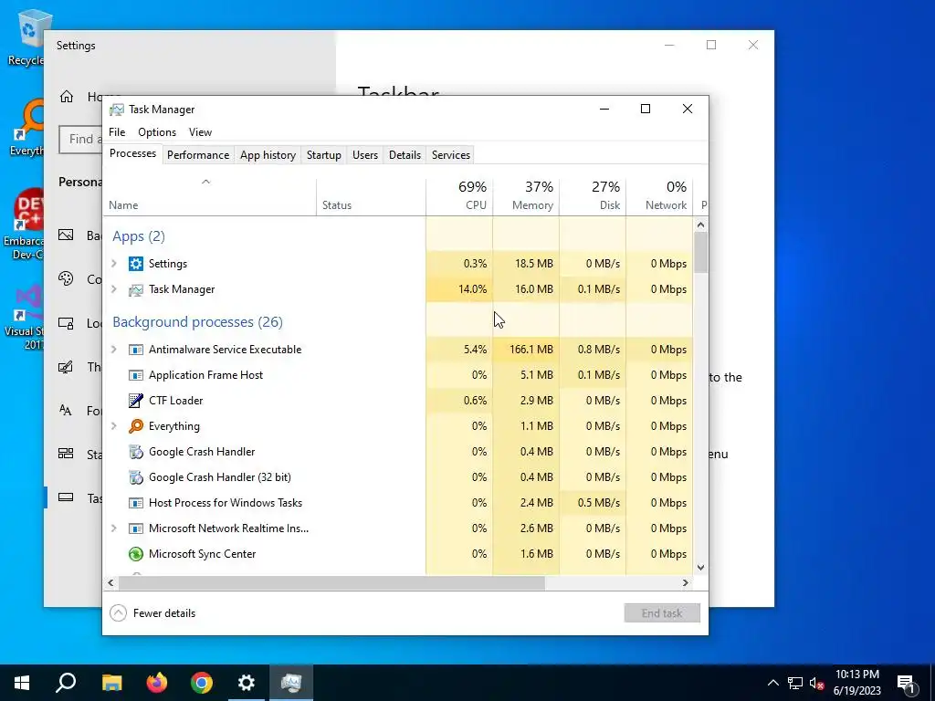The height and width of the screenshot is (701, 935).
Task: Launch Firefox from the taskbar
Action: coord(157,683)
